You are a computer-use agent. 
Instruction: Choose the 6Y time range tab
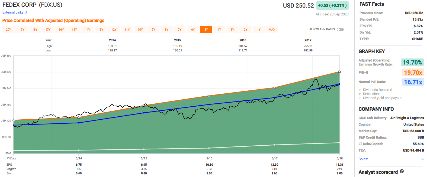coord(193,29)
